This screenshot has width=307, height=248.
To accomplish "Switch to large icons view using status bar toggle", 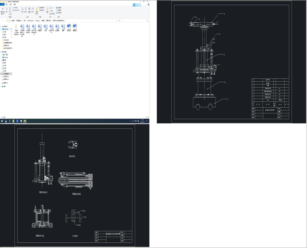I will click(x=148, y=117).
